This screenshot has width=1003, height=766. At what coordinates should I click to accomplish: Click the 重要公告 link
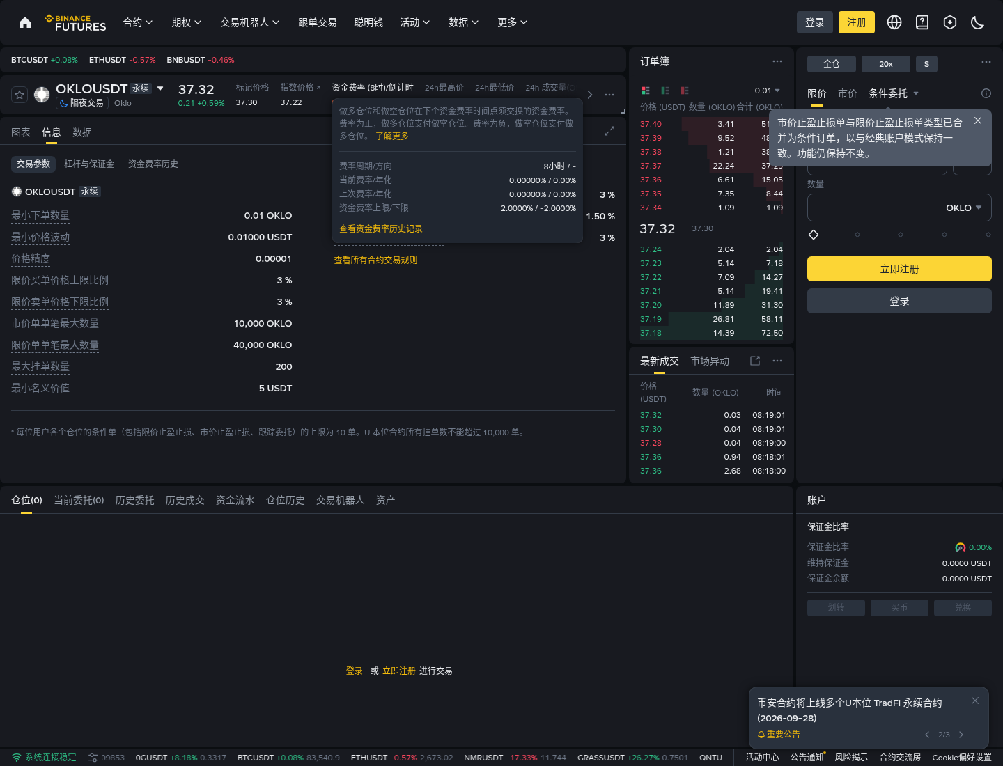(779, 735)
